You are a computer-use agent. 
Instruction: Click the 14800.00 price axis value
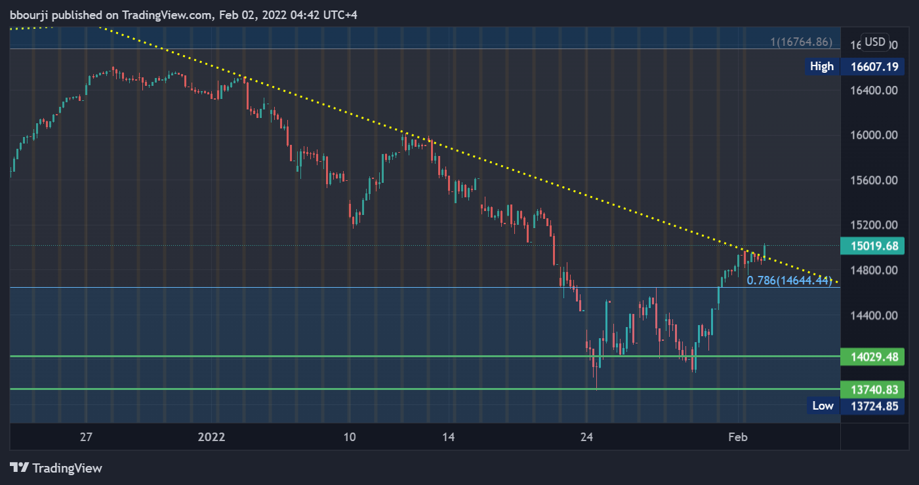(x=874, y=270)
